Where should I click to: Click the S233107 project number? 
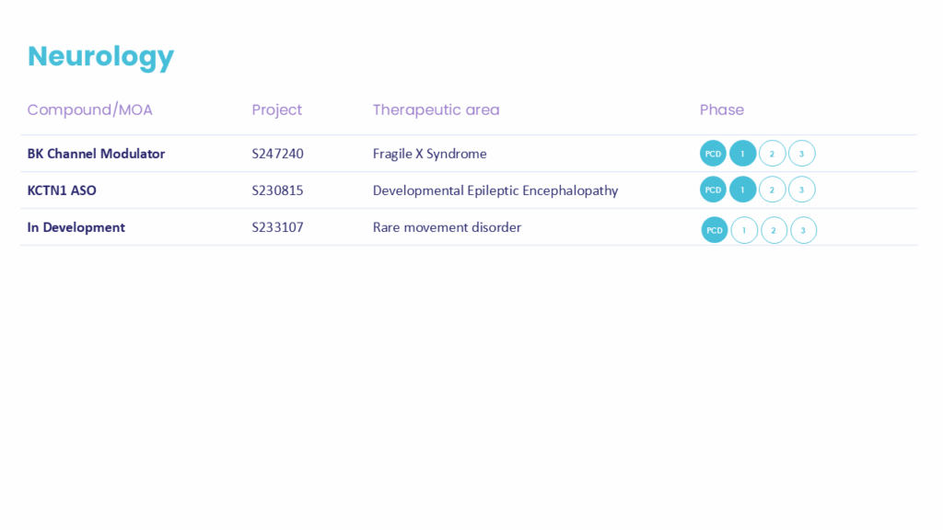(x=277, y=227)
